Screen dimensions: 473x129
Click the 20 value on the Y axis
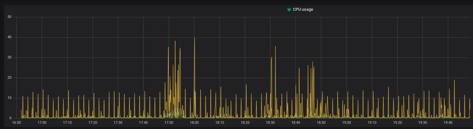tap(10, 78)
